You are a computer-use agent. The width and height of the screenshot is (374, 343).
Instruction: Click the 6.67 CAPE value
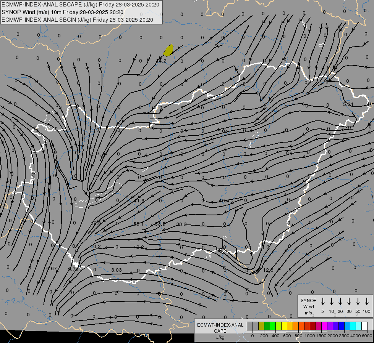point(52,269)
